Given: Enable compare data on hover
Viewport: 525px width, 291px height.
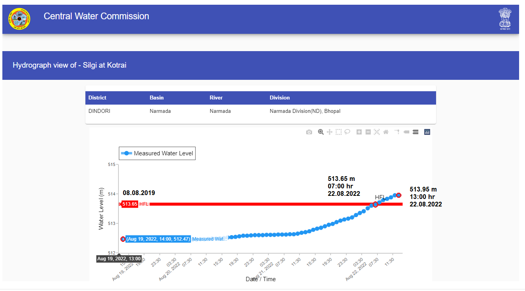Looking at the screenshot, I should 415,132.
